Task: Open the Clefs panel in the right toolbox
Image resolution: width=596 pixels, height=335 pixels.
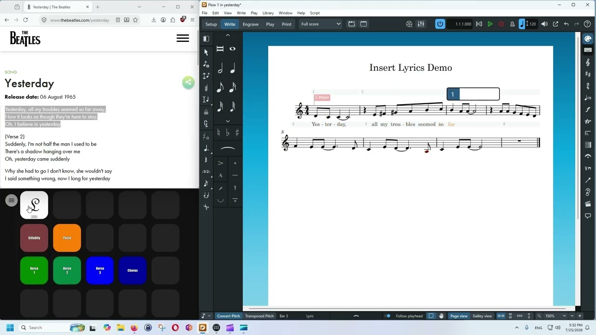Action: click(x=588, y=62)
